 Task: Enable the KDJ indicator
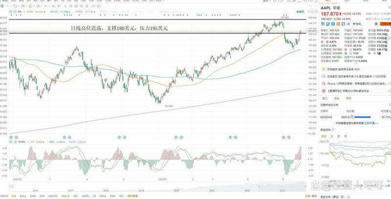click(76, 196)
